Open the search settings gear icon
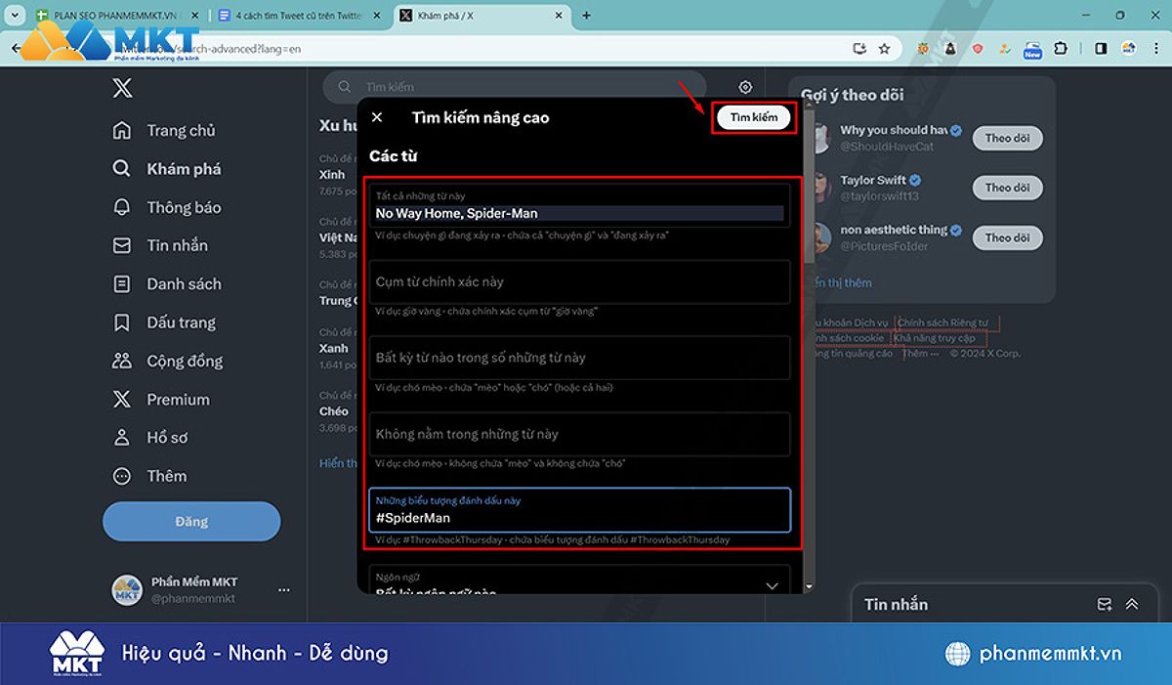Viewport: 1172px width, 685px height. tap(745, 87)
